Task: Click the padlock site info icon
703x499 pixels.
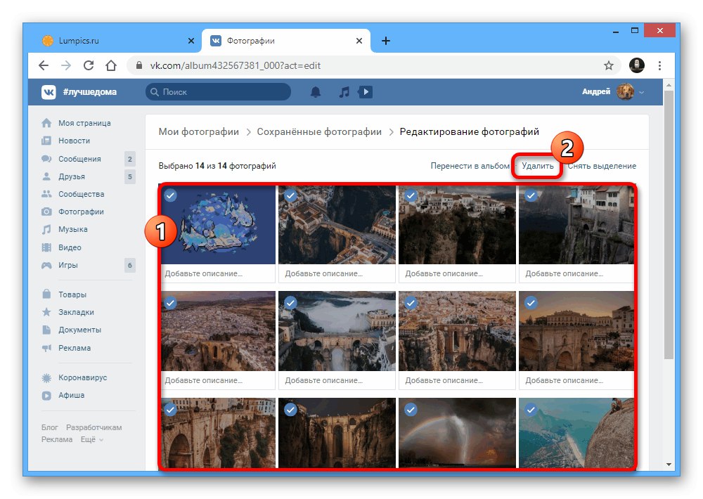Action: [x=139, y=65]
